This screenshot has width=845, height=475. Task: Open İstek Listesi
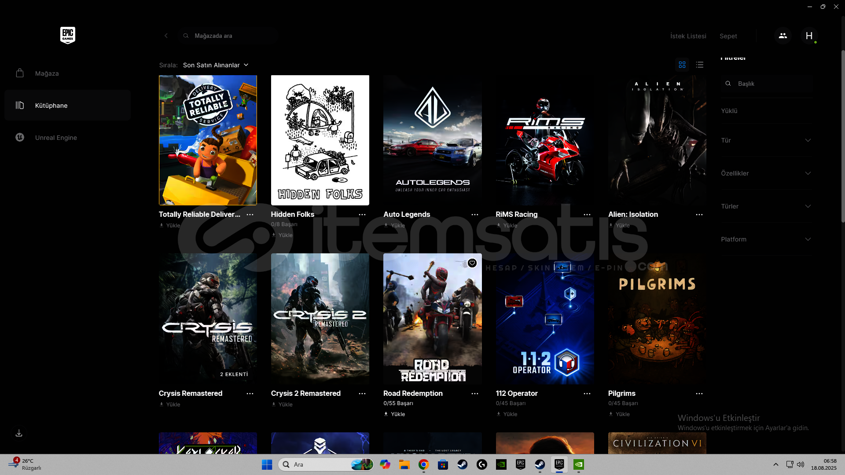(688, 36)
